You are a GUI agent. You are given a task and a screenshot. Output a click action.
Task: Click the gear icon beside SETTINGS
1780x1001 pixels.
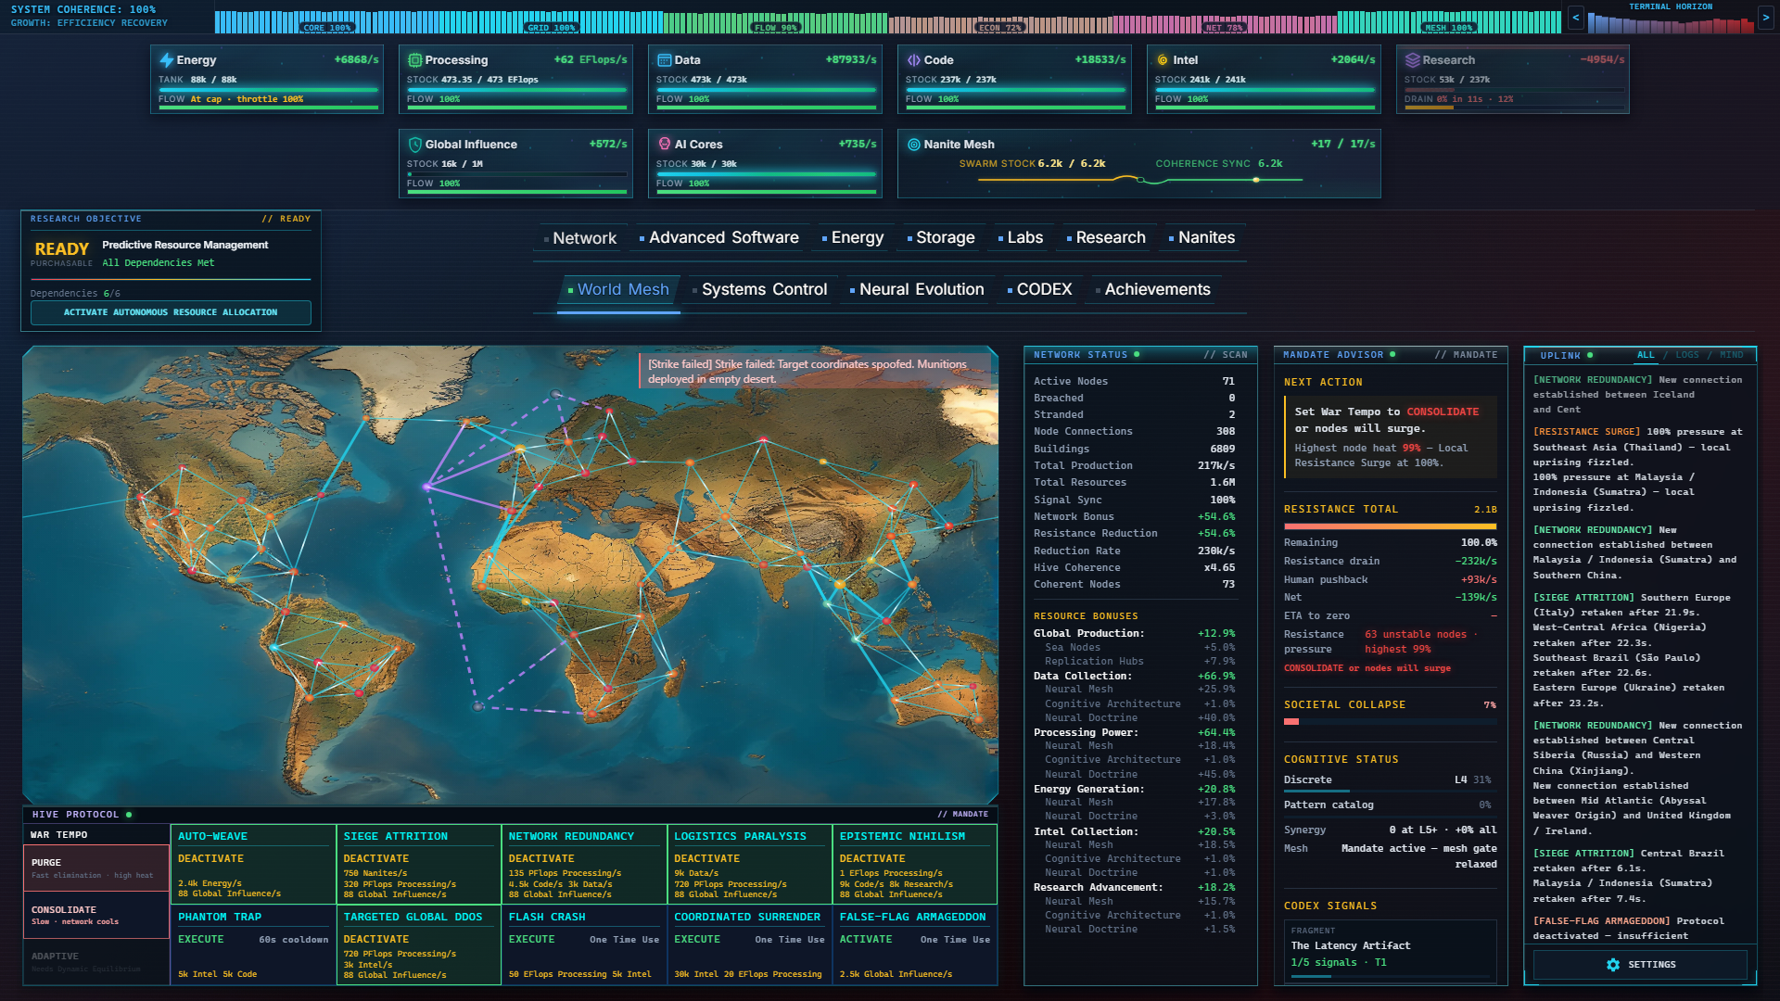[x=1613, y=965]
